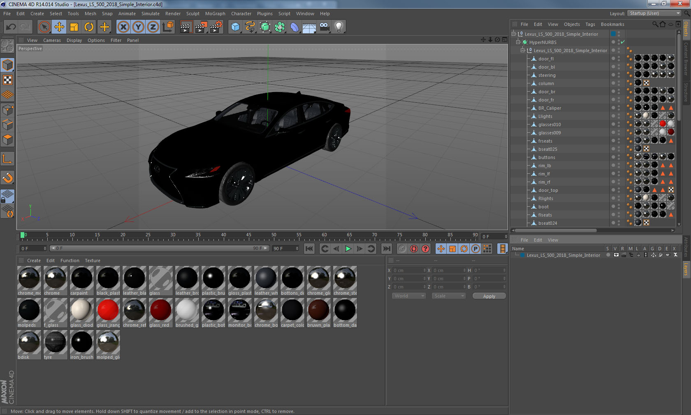
Task: Switch to Model mode cube icon
Action: (x=7, y=65)
